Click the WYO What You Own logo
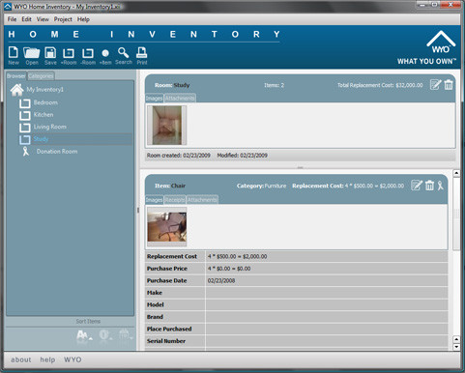This screenshot has height=373, width=465. coord(427,47)
